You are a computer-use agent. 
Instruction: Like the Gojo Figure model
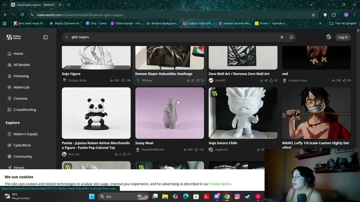[123, 80]
